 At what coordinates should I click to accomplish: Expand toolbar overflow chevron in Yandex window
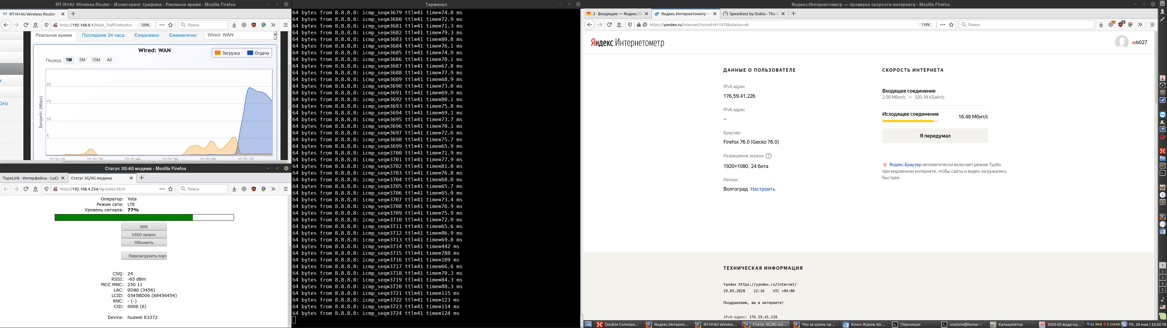(x=1140, y=25)
